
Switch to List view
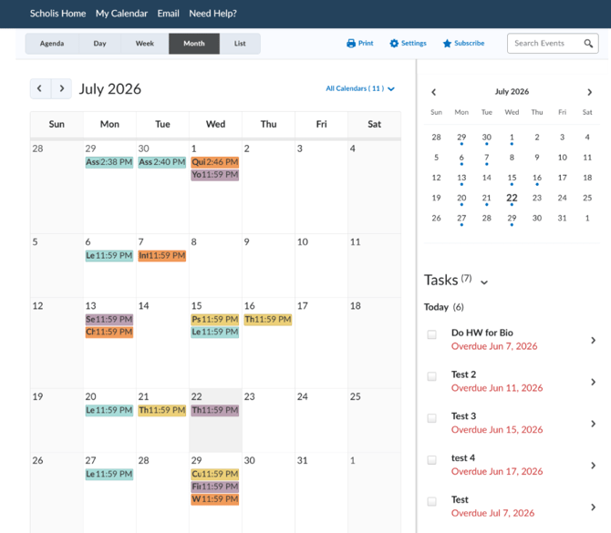coord(240,43)
